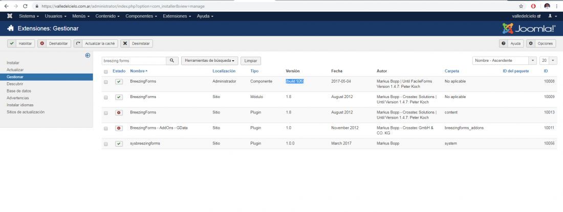Go to Descubrir in the sidebar
The height and width of the screenshot is (212, 563).
(x=15, y=84)
